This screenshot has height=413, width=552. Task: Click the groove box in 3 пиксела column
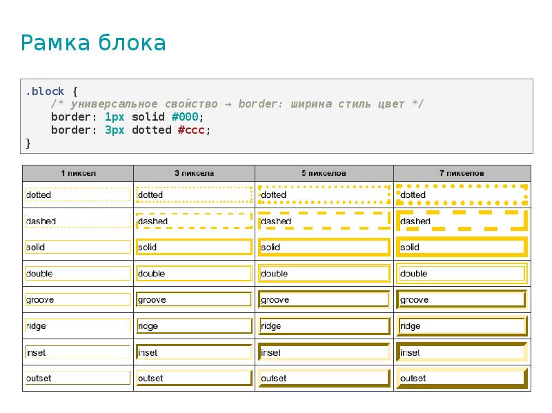195,300
